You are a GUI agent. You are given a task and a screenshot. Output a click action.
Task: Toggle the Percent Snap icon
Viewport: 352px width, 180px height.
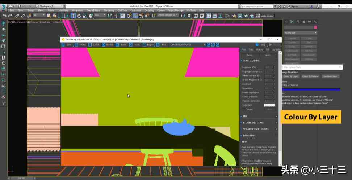[141, 16]
